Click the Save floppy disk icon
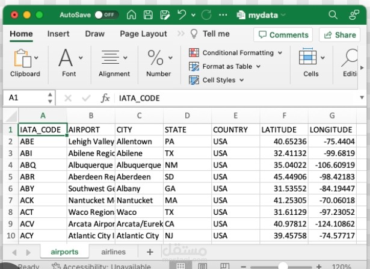Image resolution: width=370 pixels, height=269 pixels. point(148,15)
